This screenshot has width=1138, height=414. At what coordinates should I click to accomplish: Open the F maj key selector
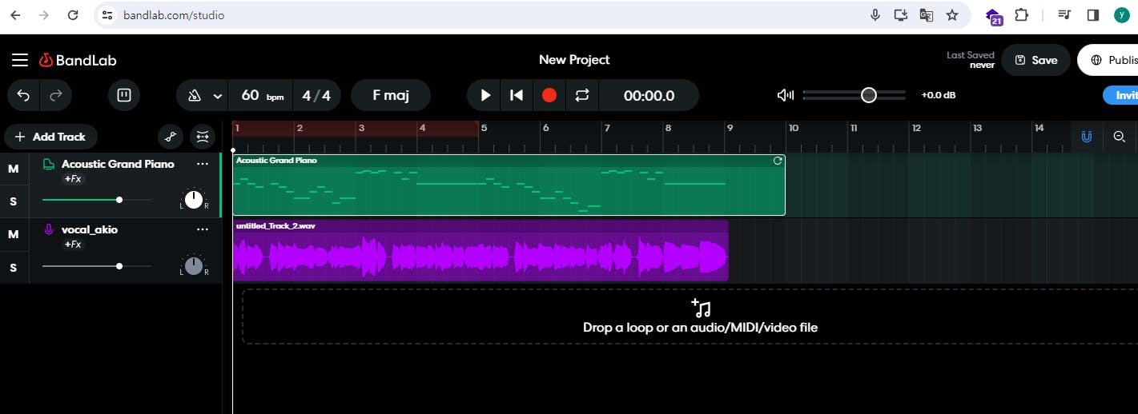[391, 96]
